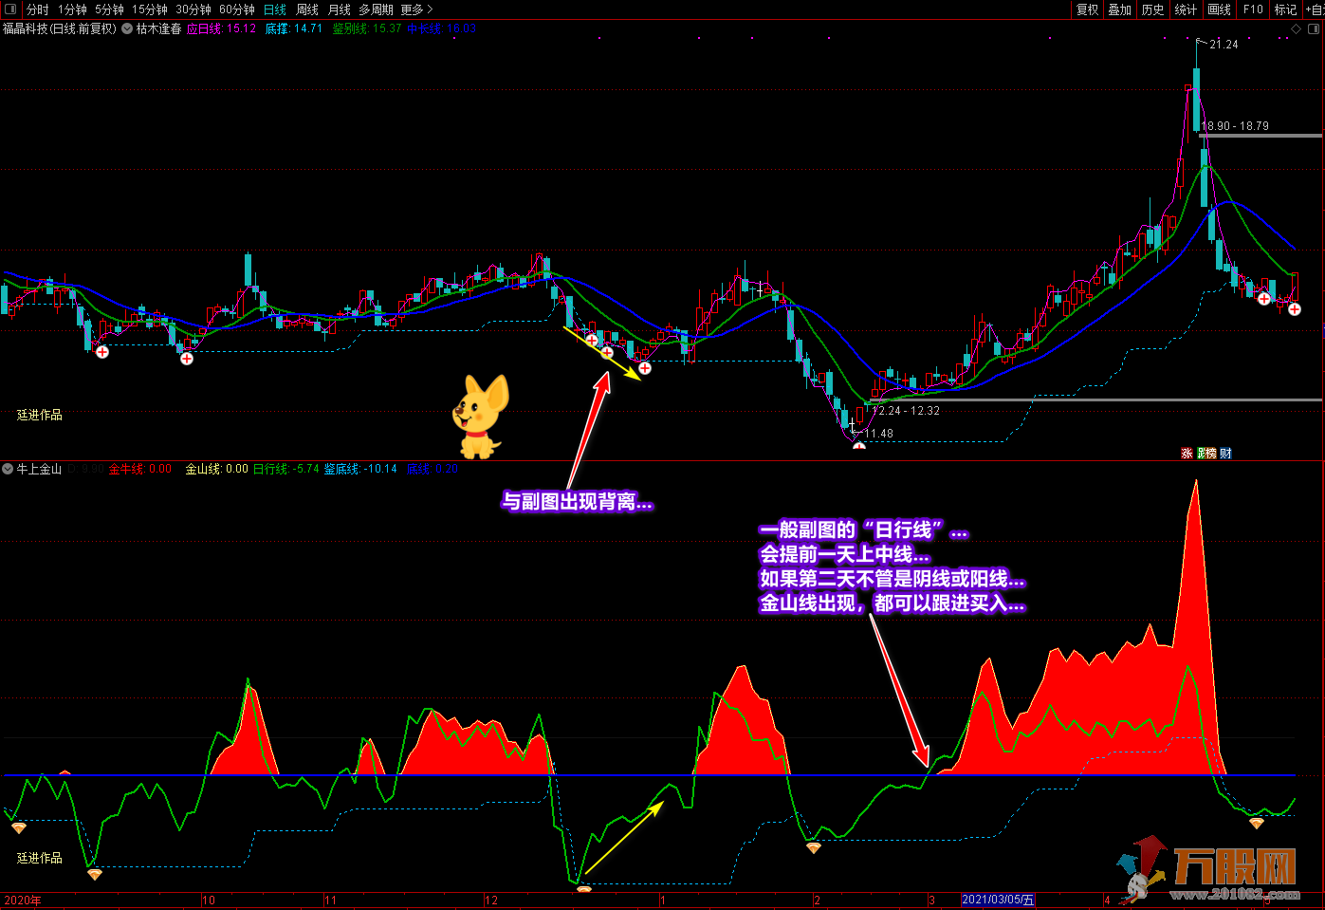Click the last red plus marker on candlesticks
This screenshot has height=910, width=1325.
click(1294, 309)
